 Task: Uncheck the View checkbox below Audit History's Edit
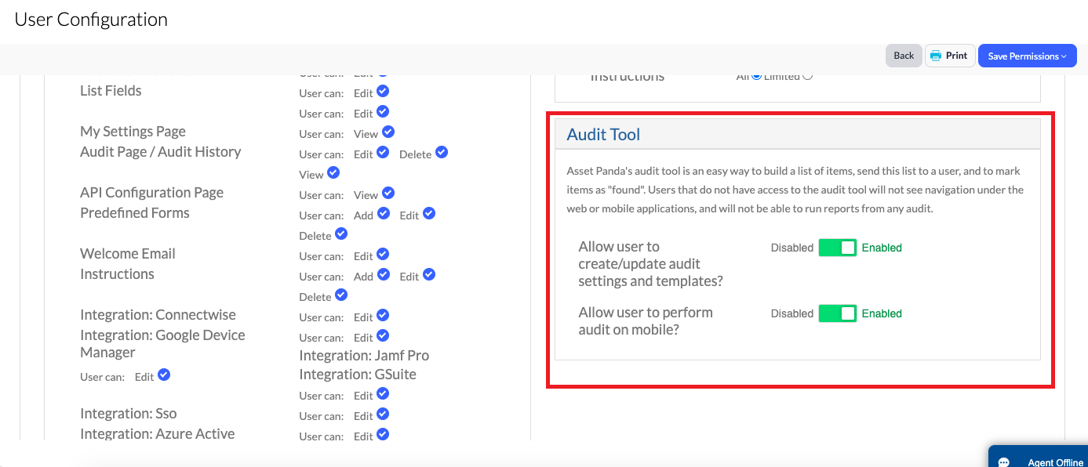tap(333, 173)
